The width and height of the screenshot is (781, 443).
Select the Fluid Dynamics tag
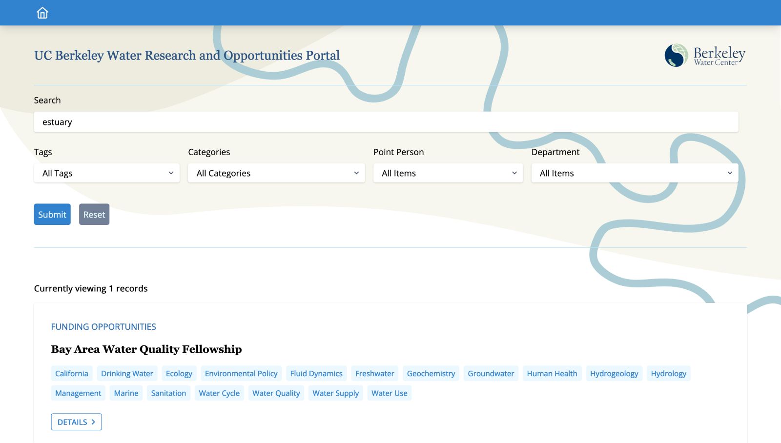click(x=316, y=373)
